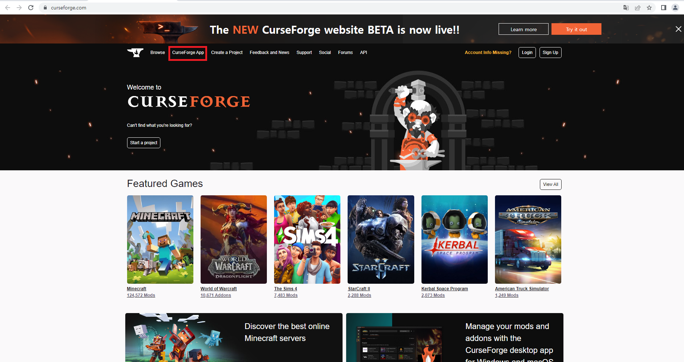Open the API nav link
The image size is (684, 362).
pyautogui.click(x=364, y=53)
